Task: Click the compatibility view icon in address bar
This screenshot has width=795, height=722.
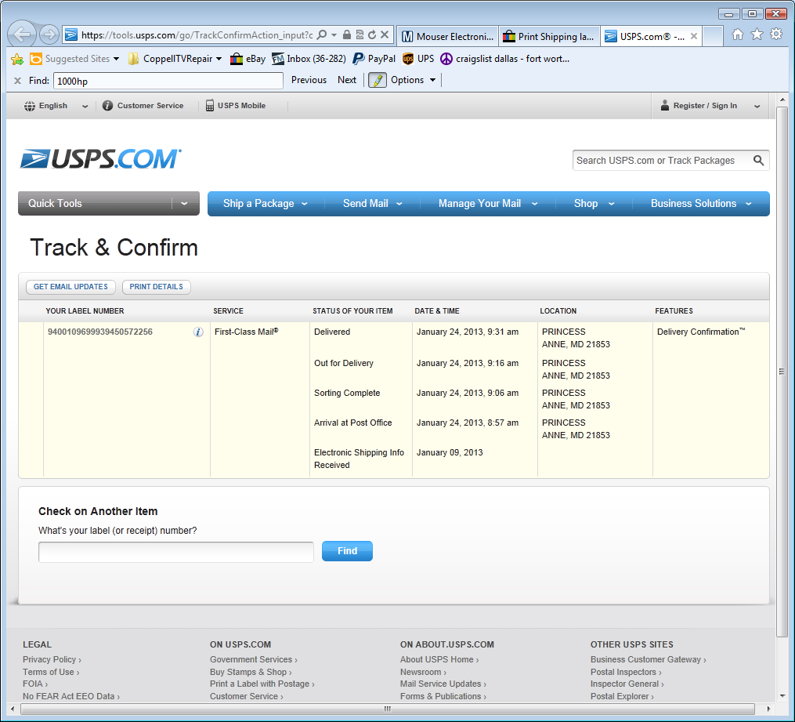Action: point(360,35)
